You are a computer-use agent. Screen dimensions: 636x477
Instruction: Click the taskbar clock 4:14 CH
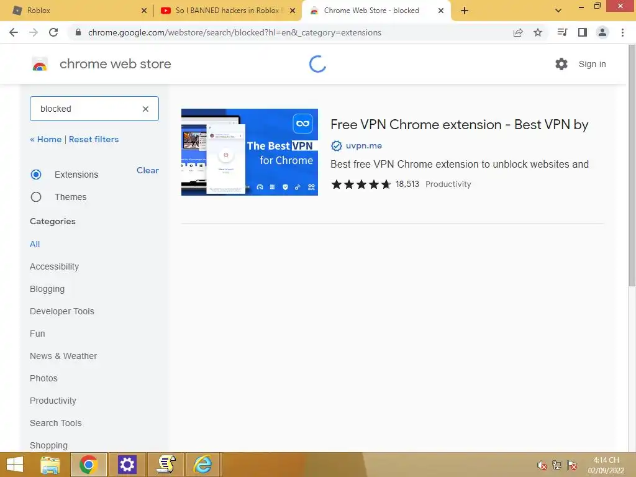[606, 465]
